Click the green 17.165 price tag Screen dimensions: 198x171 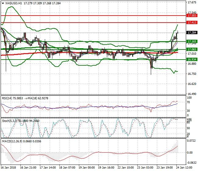coord(192,42)
